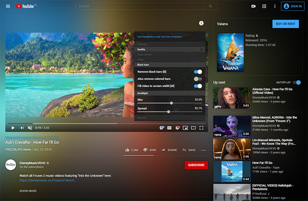
Task: Turn off Fill video to screen width
Action: (198, 86)
